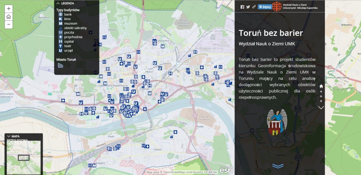Collapse the Legenda panel
Image resolution: width=361 pixels, height=175 pixels.
(x=58, y=3)
